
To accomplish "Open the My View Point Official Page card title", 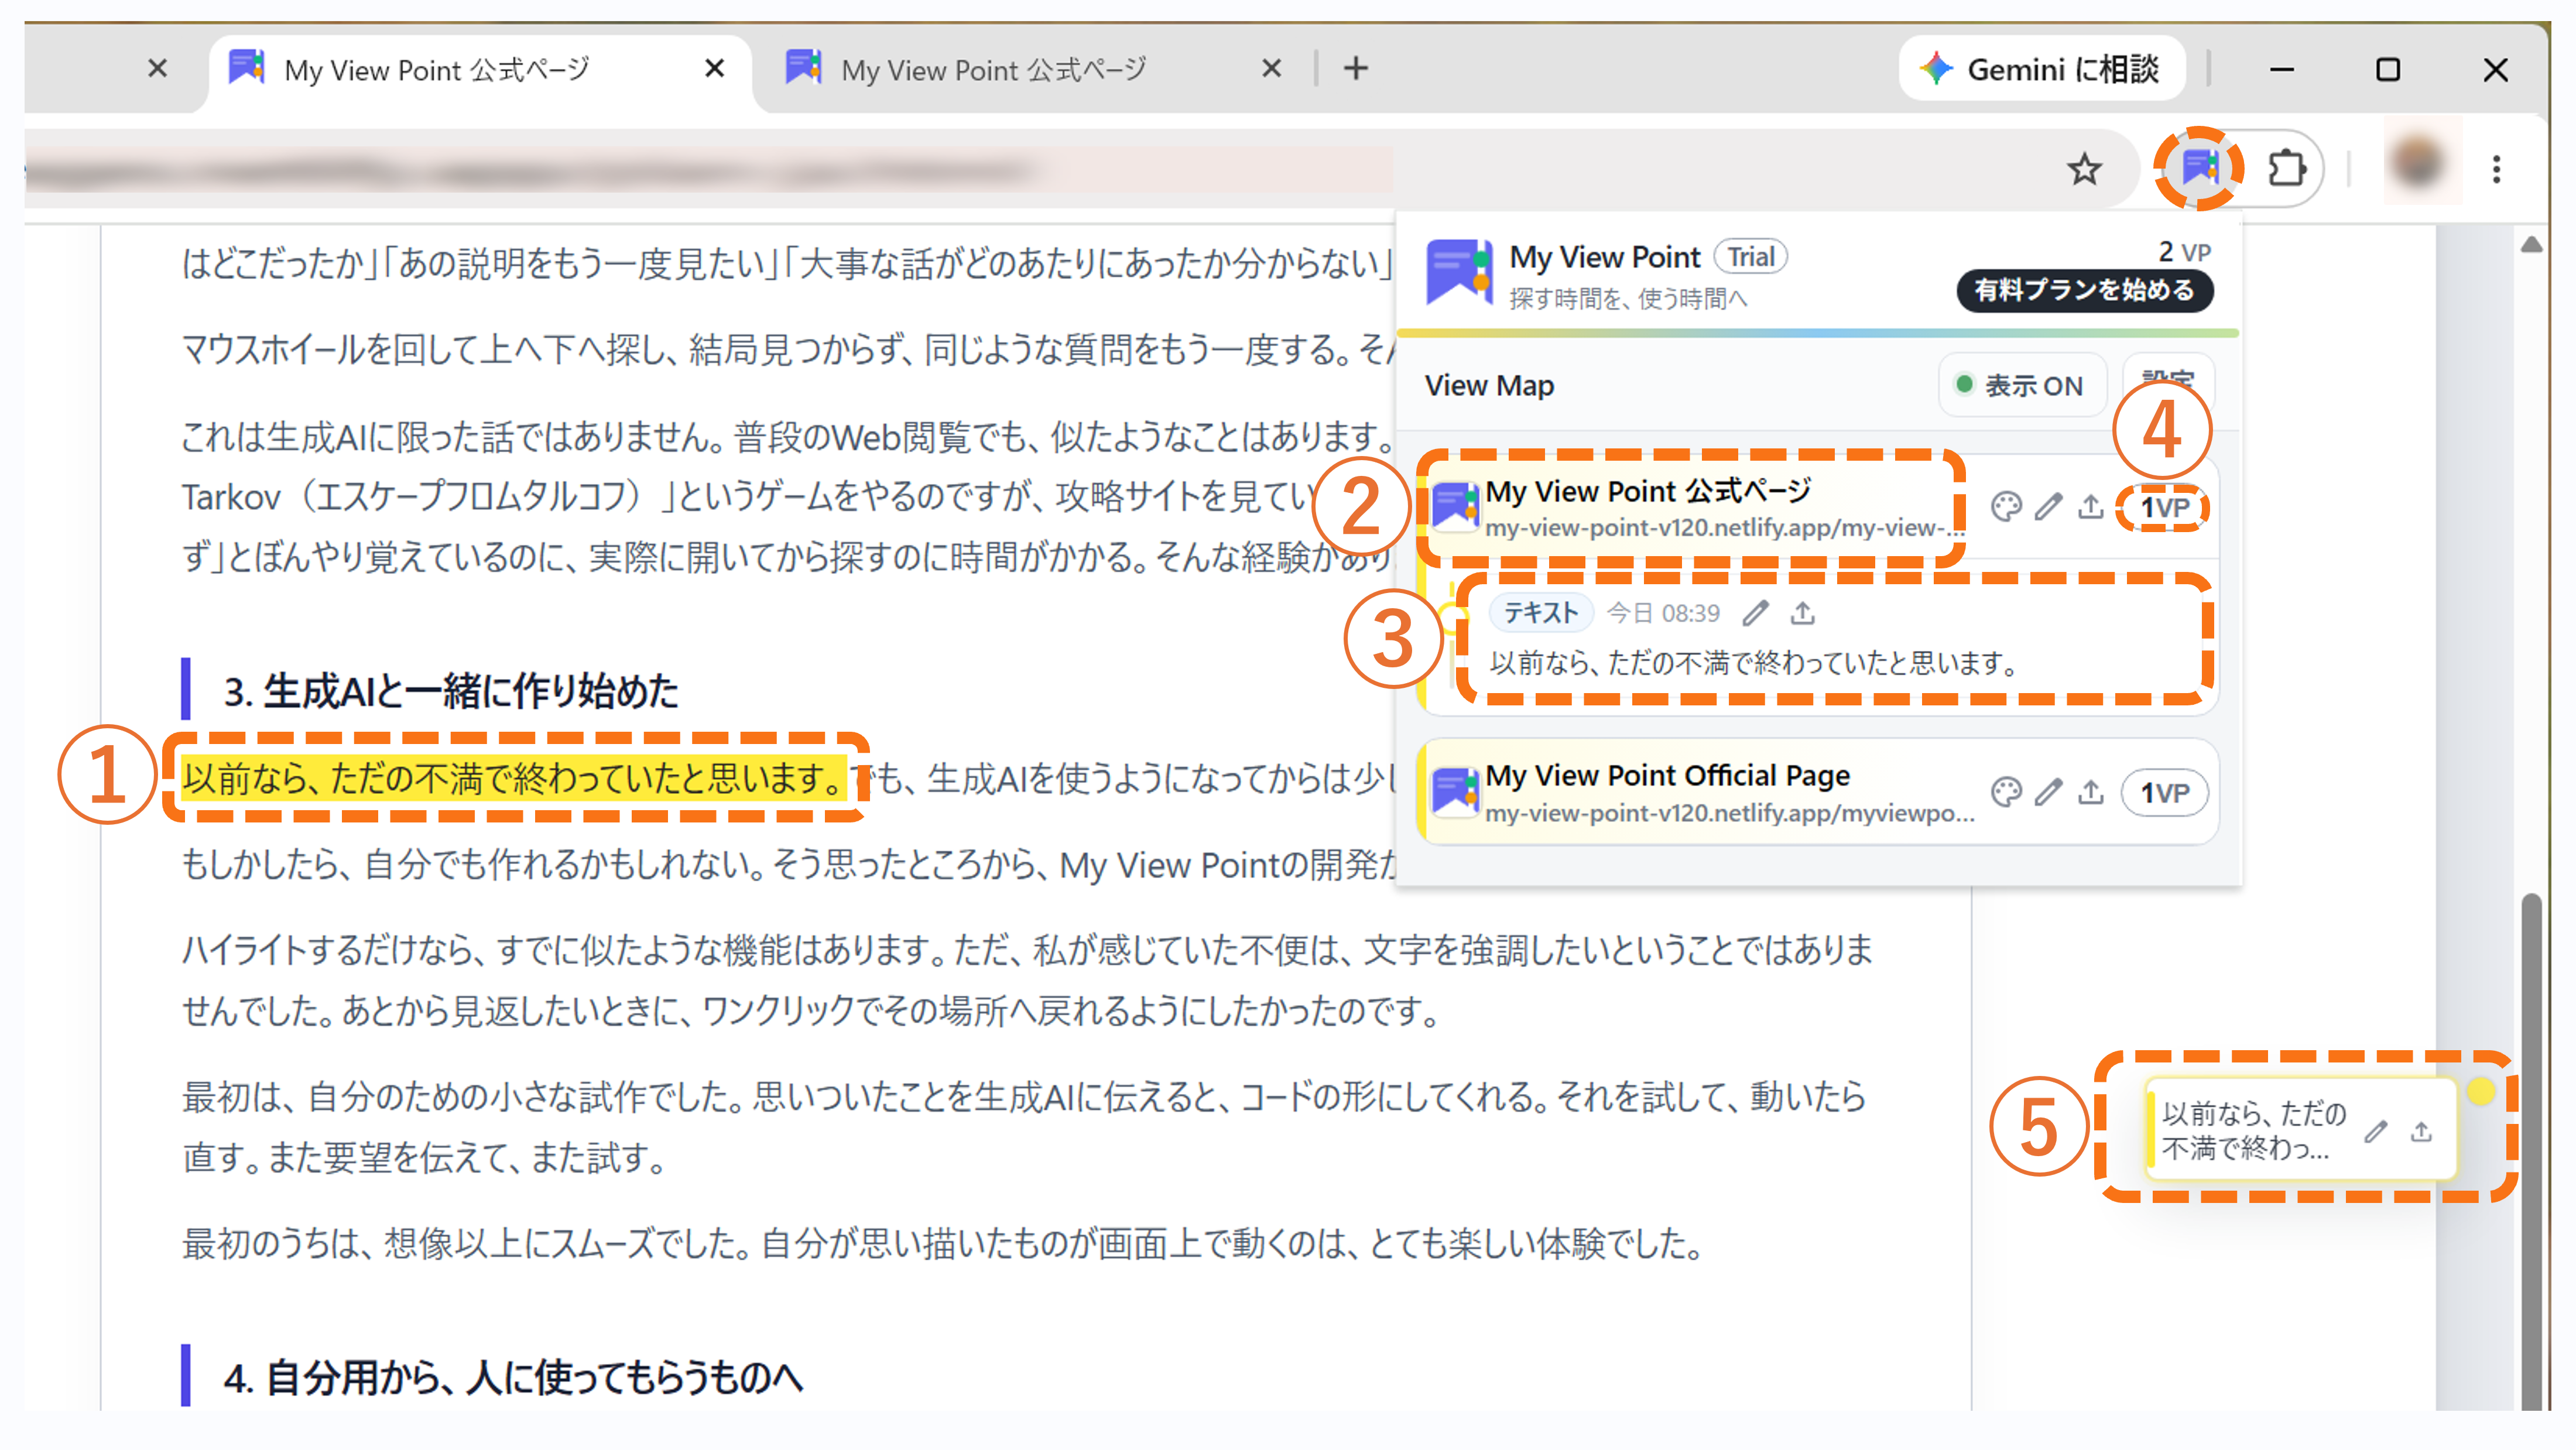I will click(1667, 775).
